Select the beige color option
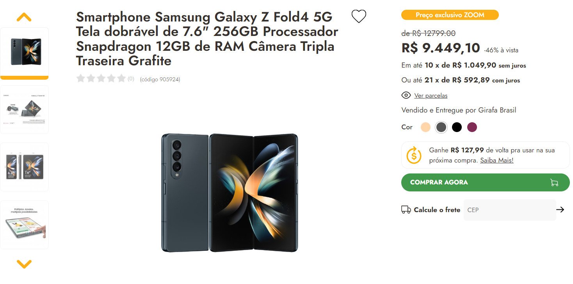This screenshot has height=284, width=573. (x=425, y=127)
